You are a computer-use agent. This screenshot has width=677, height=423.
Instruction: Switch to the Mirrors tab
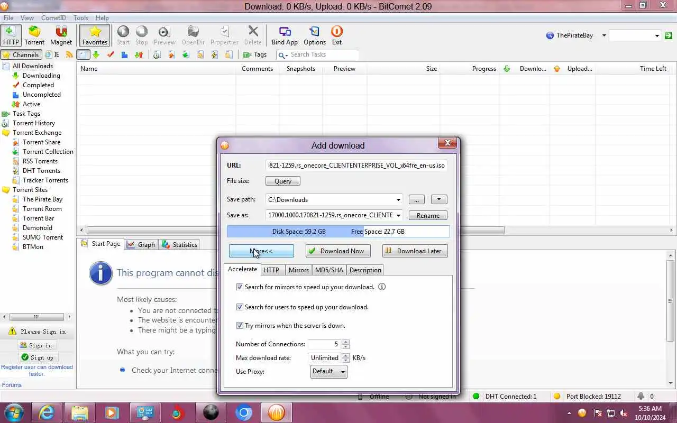tap(298, 270)
